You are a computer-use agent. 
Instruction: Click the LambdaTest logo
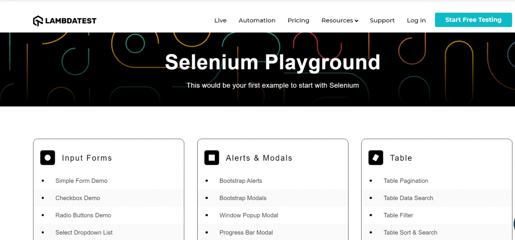pos(64,21)
